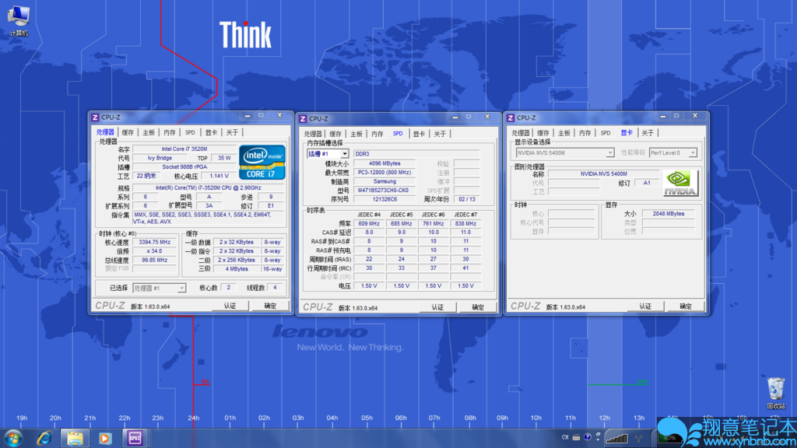Open Windows Explorer folder icon on taskbar
The image size is (797, 448).
click(x=75, y=438)
